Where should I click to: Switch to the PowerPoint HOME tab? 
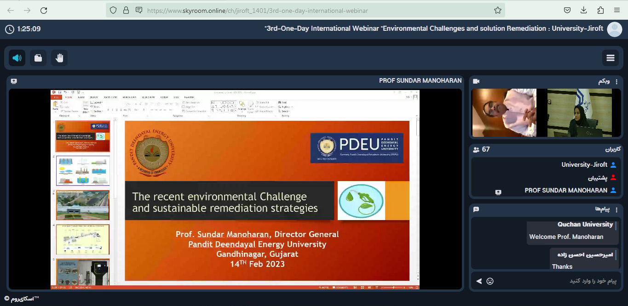click(69, 97)
